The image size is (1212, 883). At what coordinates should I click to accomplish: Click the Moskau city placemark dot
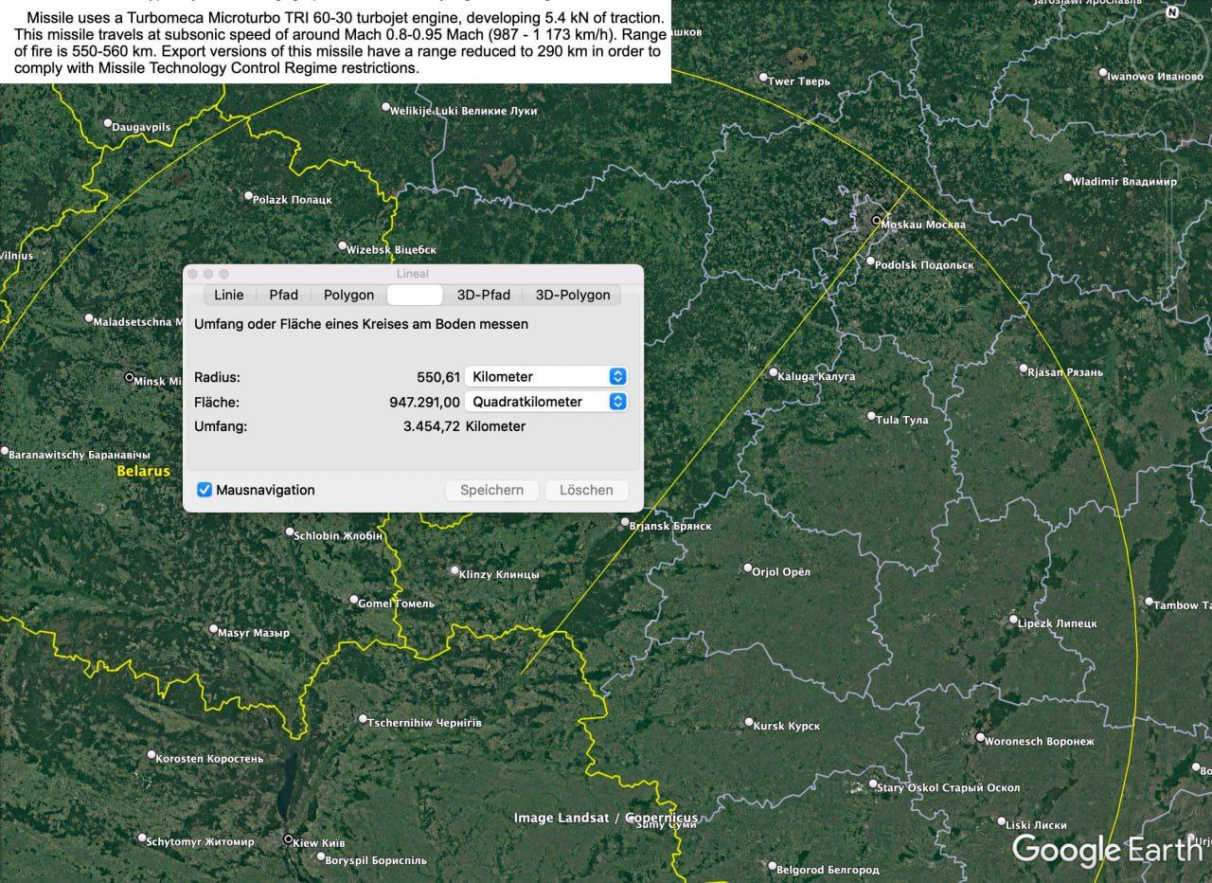[x=876, y=220]
